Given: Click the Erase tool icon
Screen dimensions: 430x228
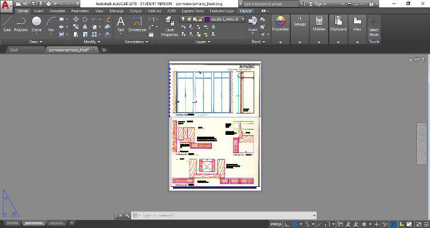Looking at the screenshot, I should click(x=108, y=19).
